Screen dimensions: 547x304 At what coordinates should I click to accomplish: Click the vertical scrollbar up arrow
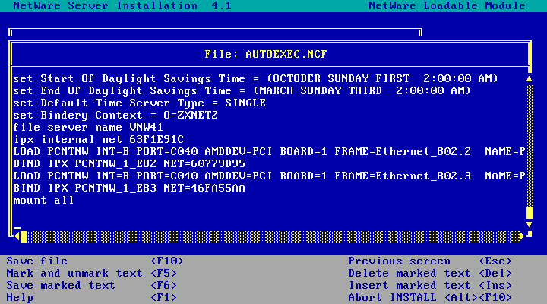click(530, 79)
